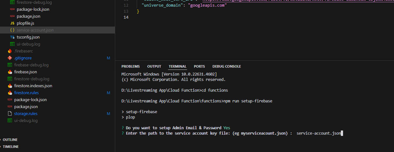
Task: Click the JS icon beside plopfile.js
Action: pos(12,23)
